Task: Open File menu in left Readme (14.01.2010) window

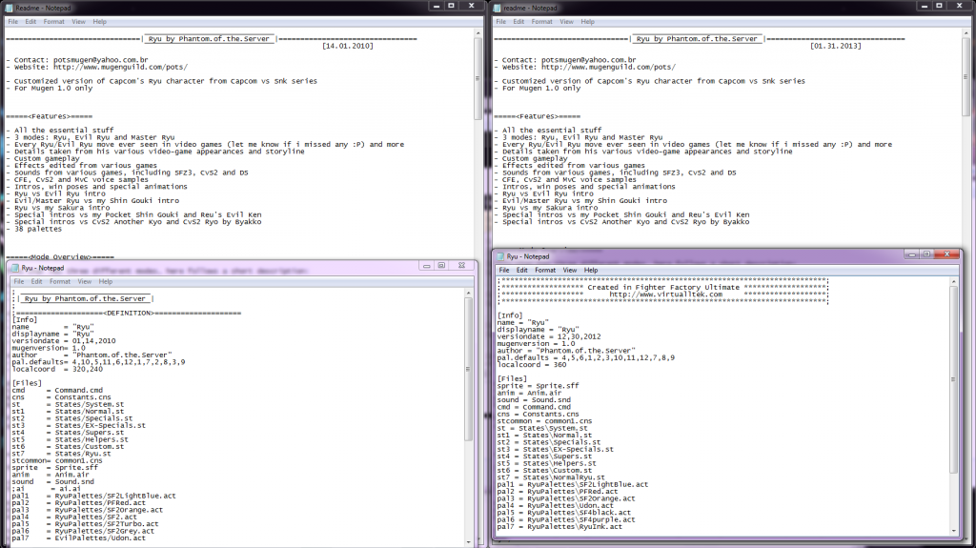Action: pyautogui.click(x=13, y=21)
